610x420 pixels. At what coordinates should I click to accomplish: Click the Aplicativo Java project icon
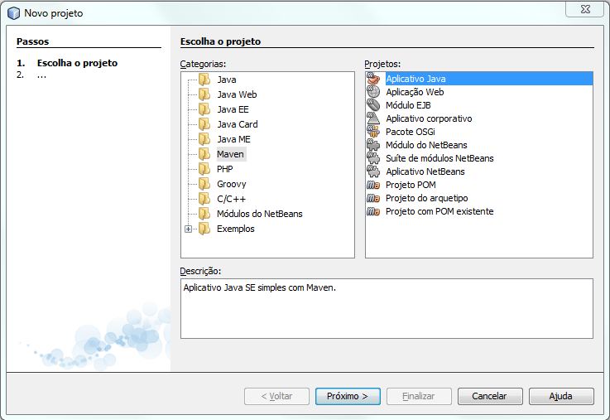[374, 79]
